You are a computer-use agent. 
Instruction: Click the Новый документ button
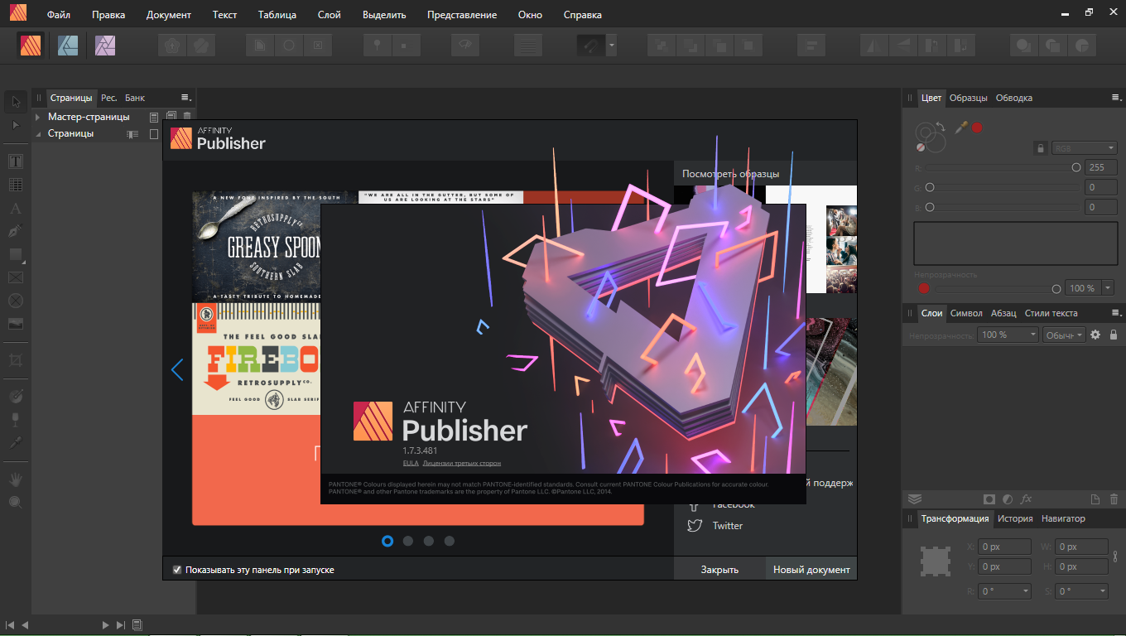point(811,570)
